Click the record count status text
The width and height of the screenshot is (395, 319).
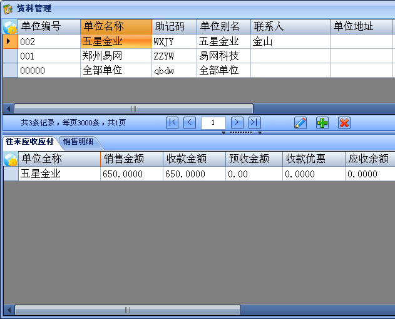click(73, 123)
